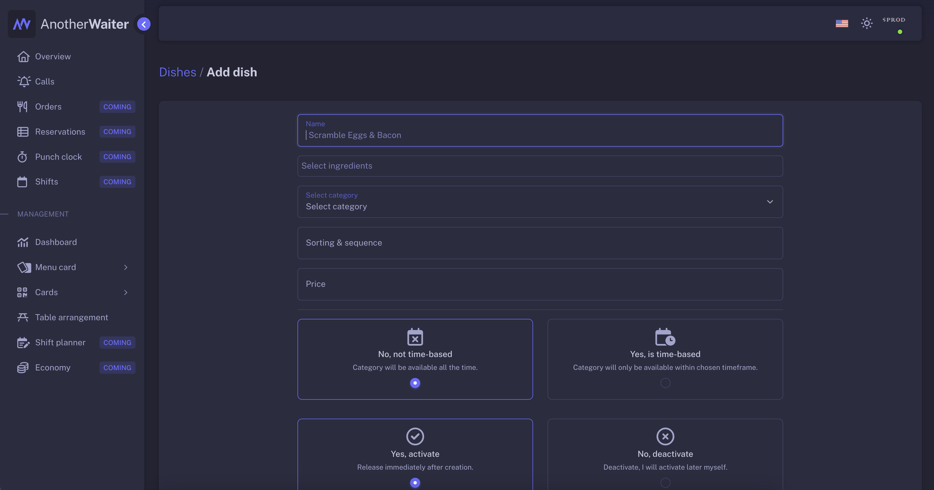
Task: Click the calendar-x not time-based icon
Action: (x=415, y=337)
